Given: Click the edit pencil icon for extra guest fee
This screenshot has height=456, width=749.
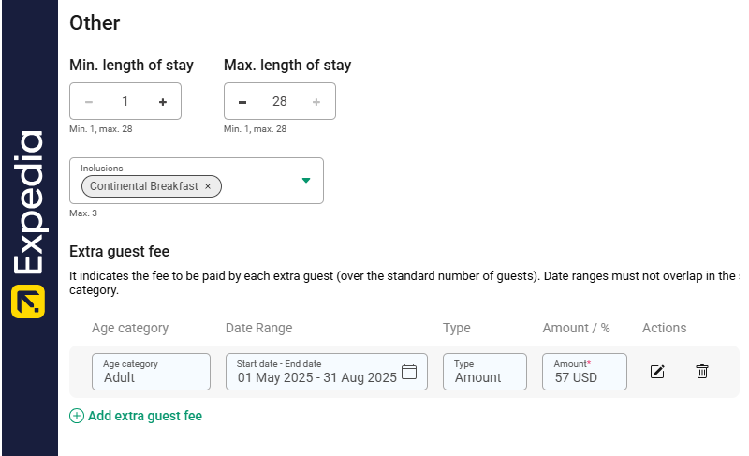Looking at the screenshot, I should click(657, 372).
